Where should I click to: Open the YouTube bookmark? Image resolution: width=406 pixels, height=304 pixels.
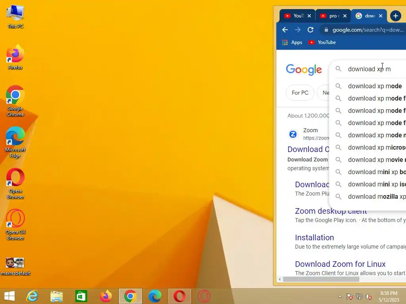(322, 42)
